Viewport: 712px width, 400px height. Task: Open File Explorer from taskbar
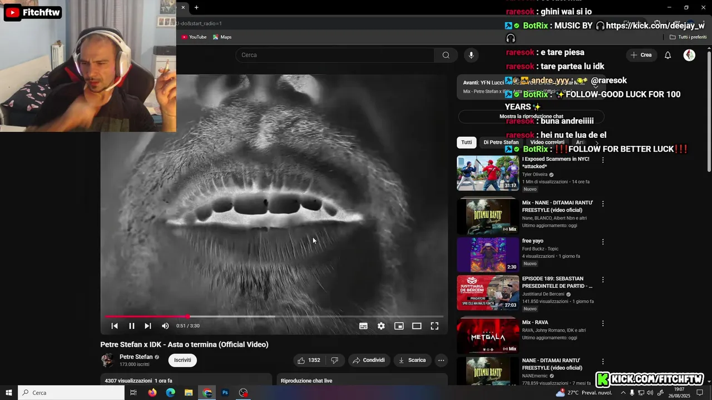pyautogui.click(x=189, y=393)
